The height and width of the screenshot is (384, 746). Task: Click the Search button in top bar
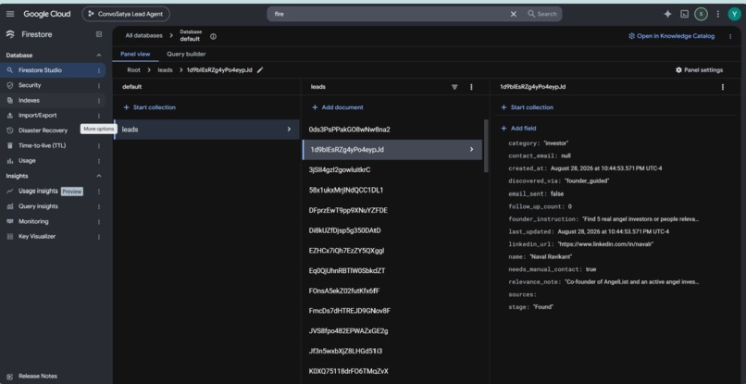point(541,14)
